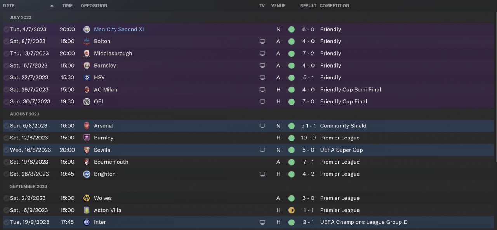
Task: Click the Brighton club crest
Action: (x=87, y=174)
